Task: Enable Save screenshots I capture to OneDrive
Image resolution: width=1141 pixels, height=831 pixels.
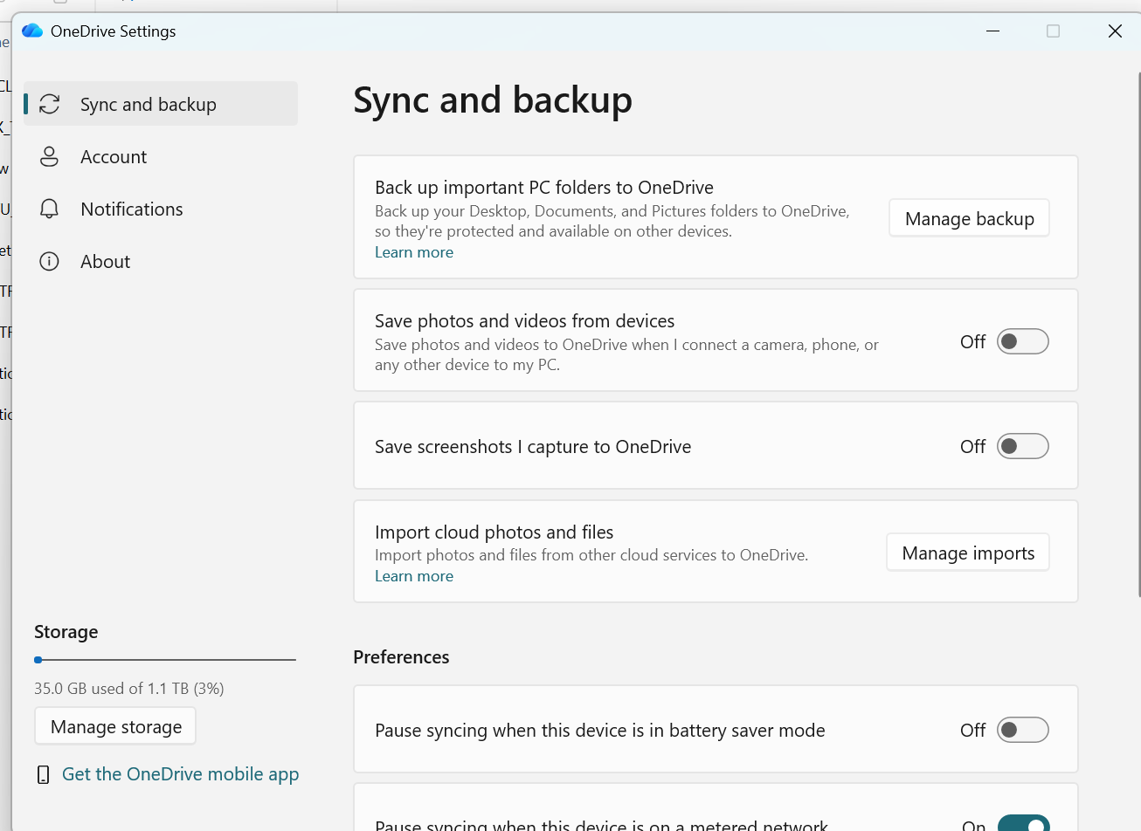Action: pos(1023,446)
